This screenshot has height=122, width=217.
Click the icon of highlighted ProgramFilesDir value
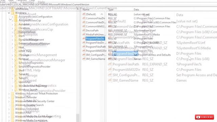click(x=84, y=38)
